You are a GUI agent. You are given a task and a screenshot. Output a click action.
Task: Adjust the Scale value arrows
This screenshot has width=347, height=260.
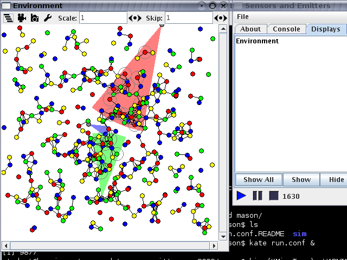tap(135, 18)
